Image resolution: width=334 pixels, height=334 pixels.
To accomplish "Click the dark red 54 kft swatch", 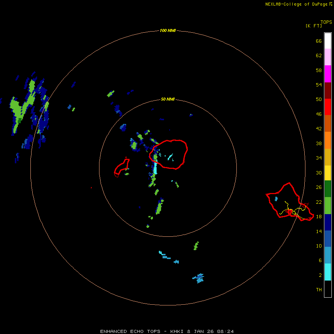I will [328, 91].
